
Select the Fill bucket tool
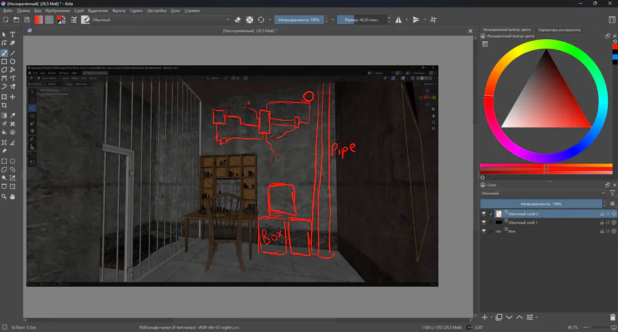[4, 132]
